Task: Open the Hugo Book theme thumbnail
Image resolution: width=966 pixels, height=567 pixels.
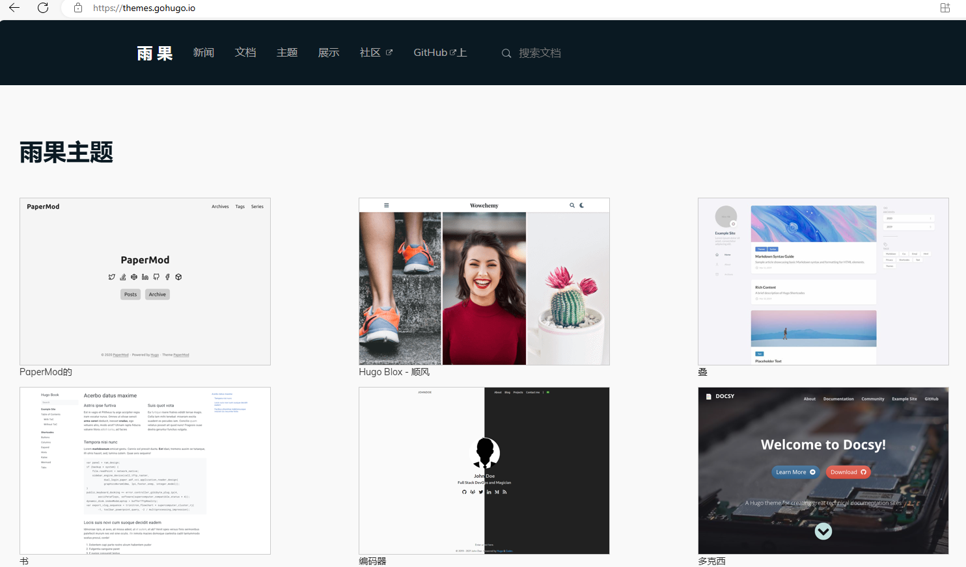Action: tap(145, 471)
